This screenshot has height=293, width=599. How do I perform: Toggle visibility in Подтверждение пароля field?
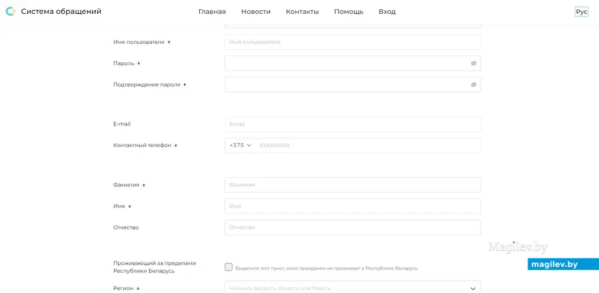coord(473,85)
